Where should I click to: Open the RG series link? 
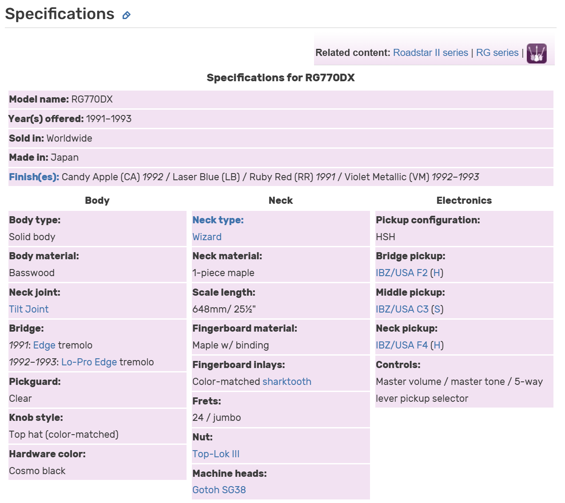coord(497,53)
